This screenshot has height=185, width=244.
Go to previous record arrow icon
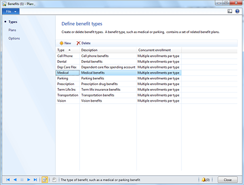pyautogui.click(x=15, y=180)
